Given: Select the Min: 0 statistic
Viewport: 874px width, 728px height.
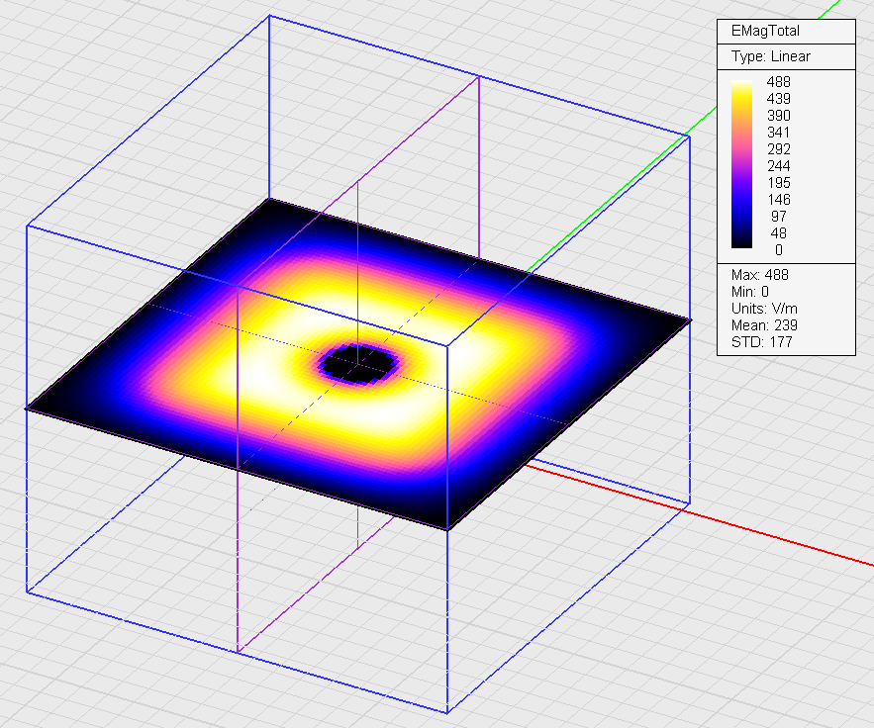Looking at the screenshot, I should coord(752,292).
